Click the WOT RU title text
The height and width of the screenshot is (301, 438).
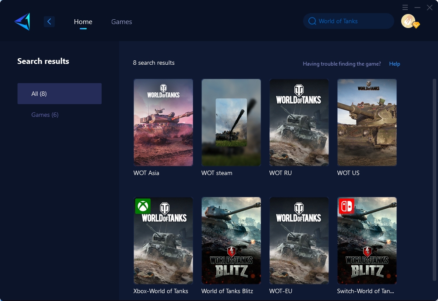click(280, 173)
